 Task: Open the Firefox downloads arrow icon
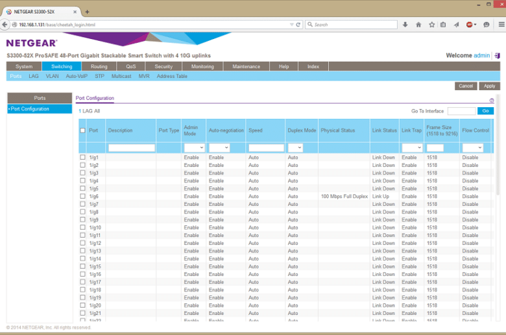pos(405,25)
